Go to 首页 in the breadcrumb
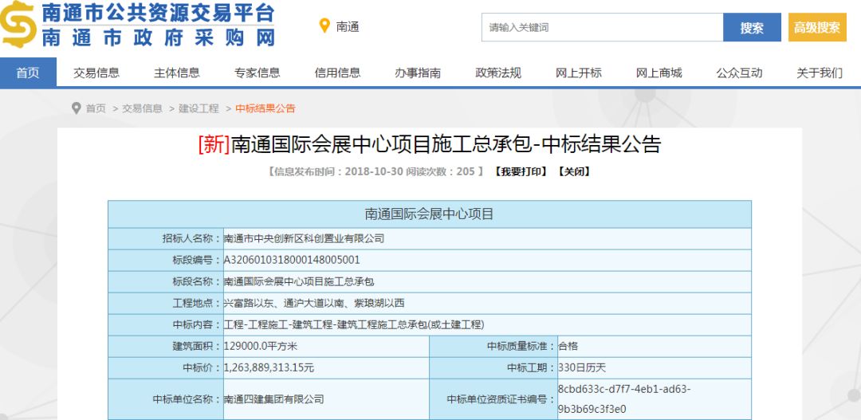Image resolution: width=861 pixels, height=420 pixels. tap(96, 108)
